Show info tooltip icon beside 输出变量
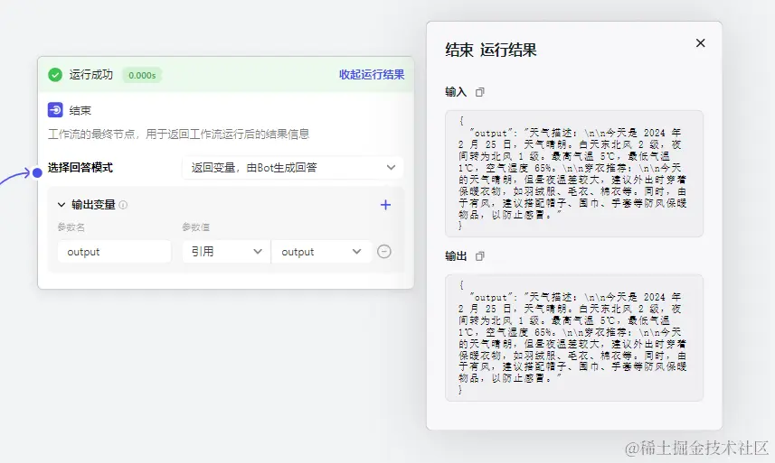The image size is (775, 463). click(123, 205)
